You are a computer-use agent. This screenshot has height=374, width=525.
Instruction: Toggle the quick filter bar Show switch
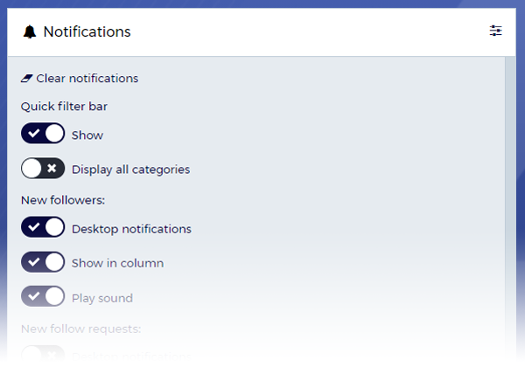43,135
